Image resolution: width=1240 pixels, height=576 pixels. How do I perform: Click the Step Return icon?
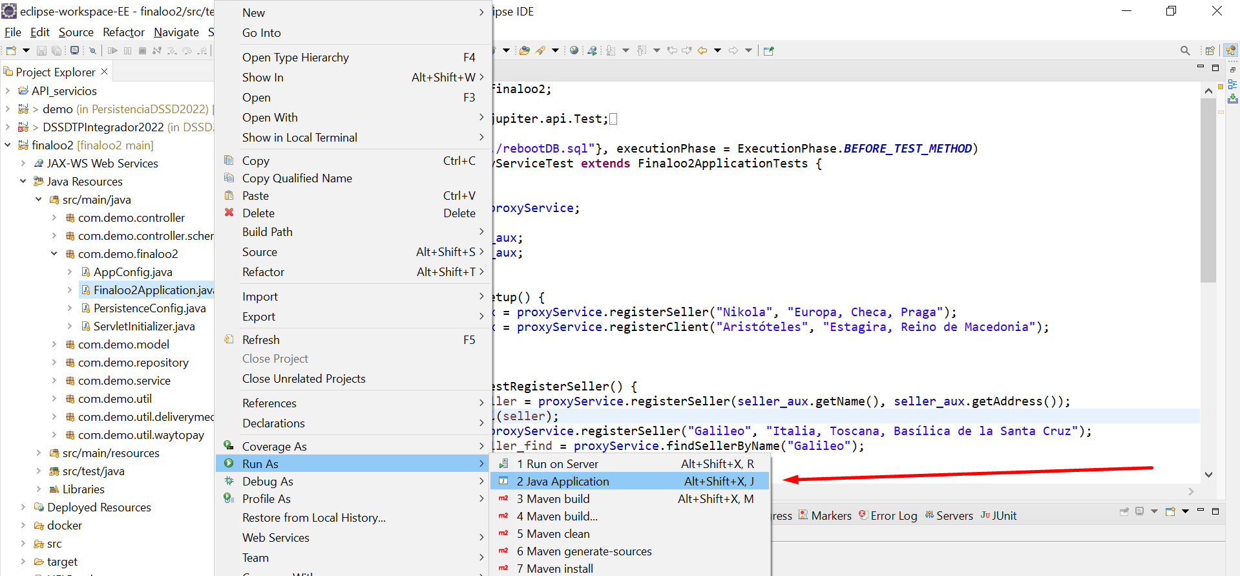202,50
